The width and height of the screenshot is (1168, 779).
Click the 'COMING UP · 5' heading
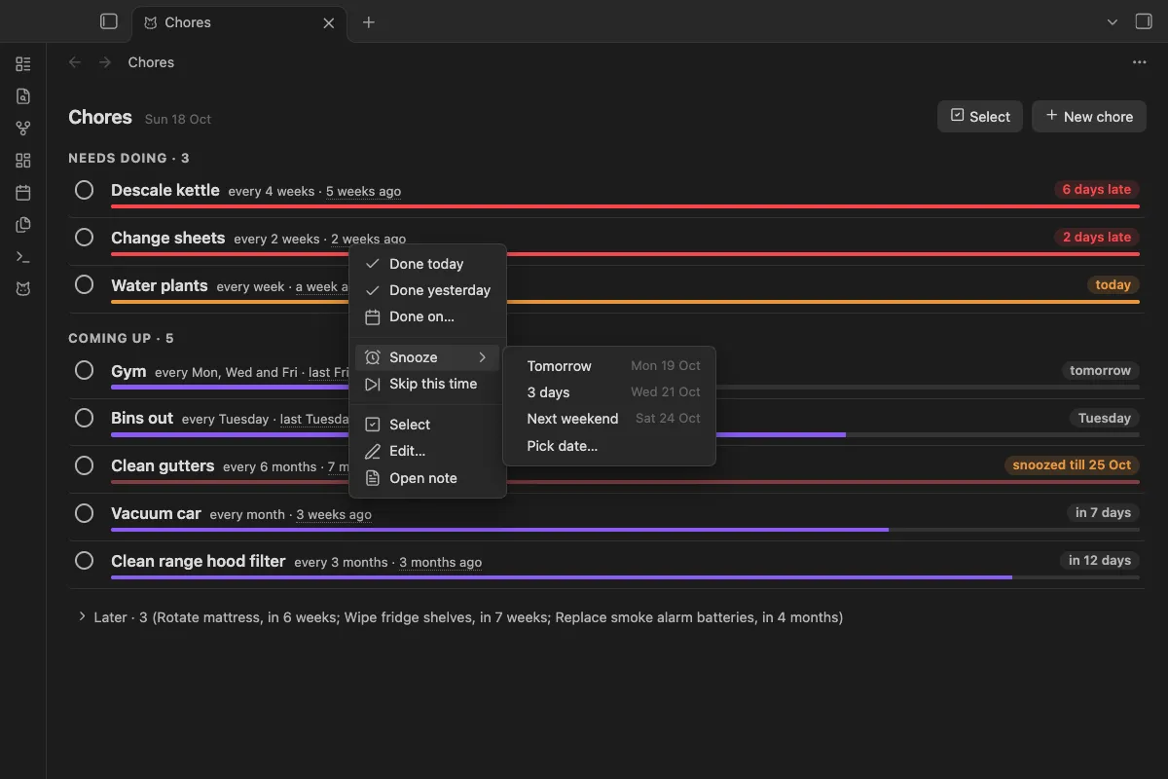[121, 338]
